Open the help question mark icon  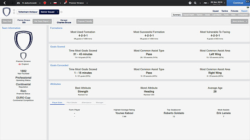click(190, 3)
